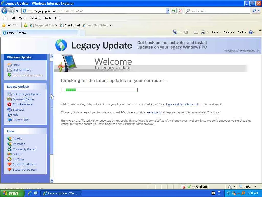Open the File menu
Viewport: 262px width, 197px height.
coord(5,18)
